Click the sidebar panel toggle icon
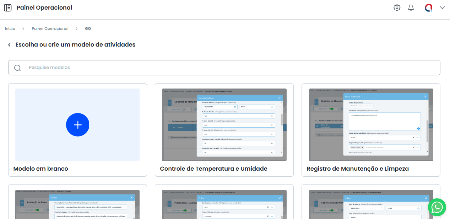The image size is (450, 219). 7,8
